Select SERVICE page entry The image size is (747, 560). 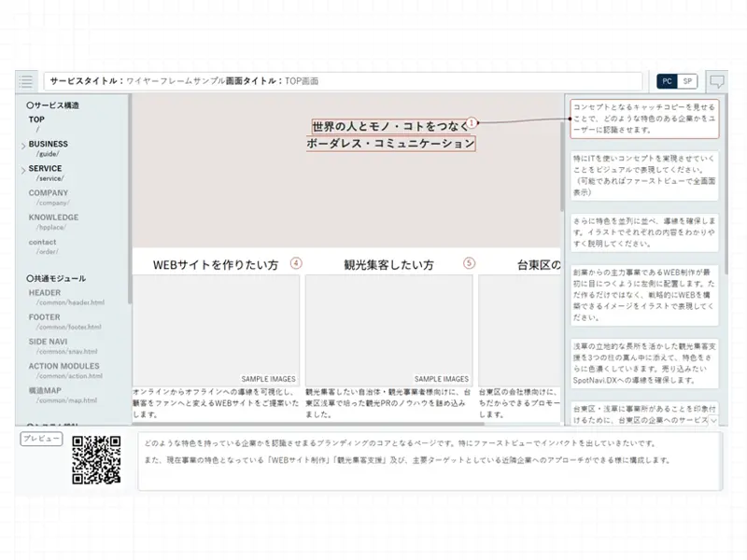click(45, 169)
